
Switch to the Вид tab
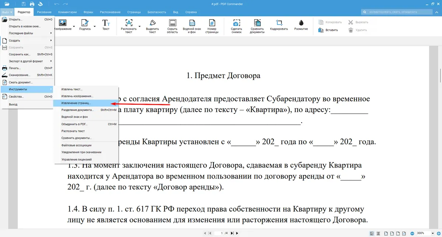(176, 12)
